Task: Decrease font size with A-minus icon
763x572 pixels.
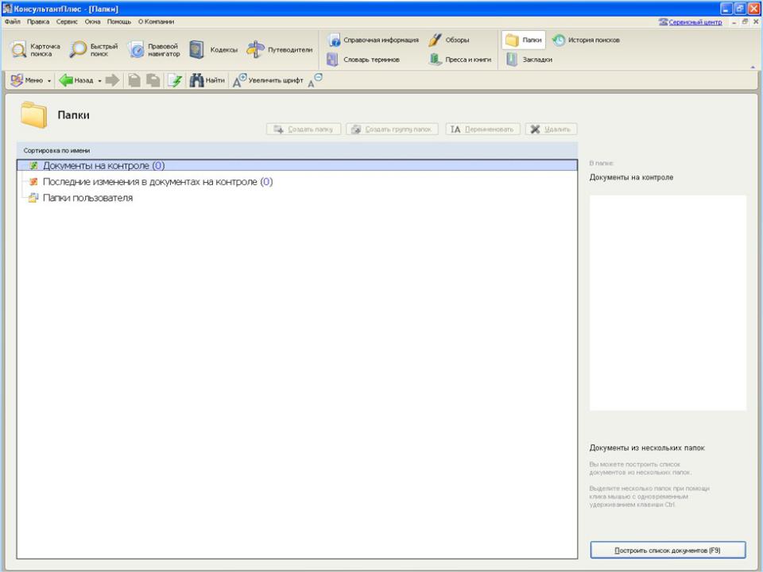Action: coord(316,80)
